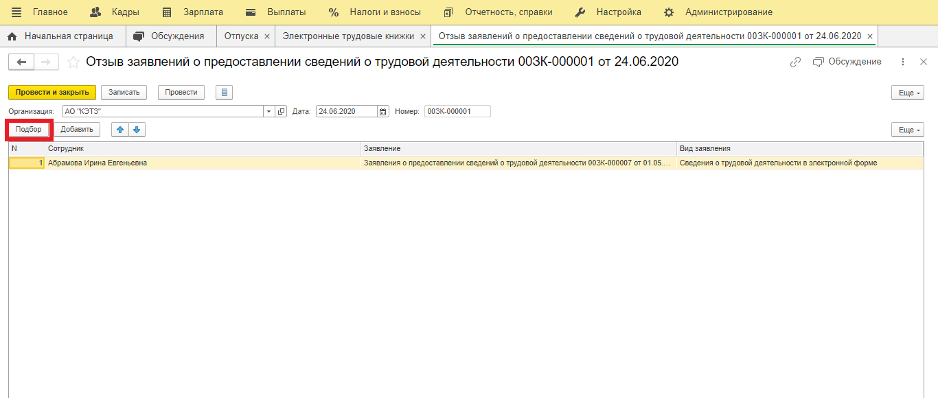The width and height of the screenshot is (938, 398).
Task: Close the Отзыв заявлений tab
Action: tap(870, 36)
